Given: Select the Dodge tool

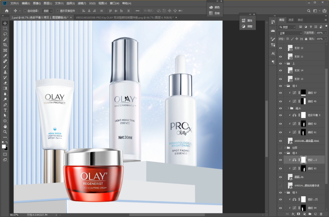Looking at the screenshot, I should click(x=5, y=99).
